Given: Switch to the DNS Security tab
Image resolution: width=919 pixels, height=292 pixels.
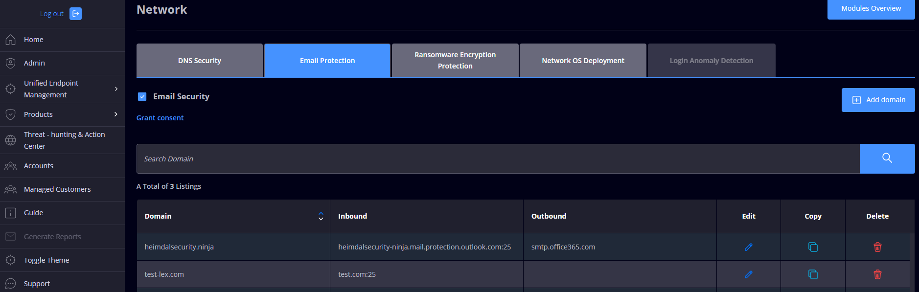Looking at the screenshot, I should pyautogui.click(x=200, y=61).
